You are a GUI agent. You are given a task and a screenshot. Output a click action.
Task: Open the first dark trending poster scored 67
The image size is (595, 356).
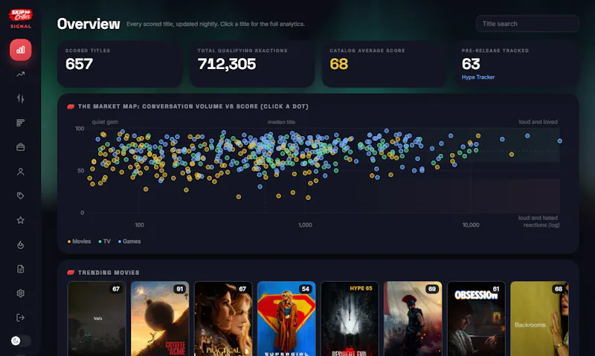(x=97, y=318)
